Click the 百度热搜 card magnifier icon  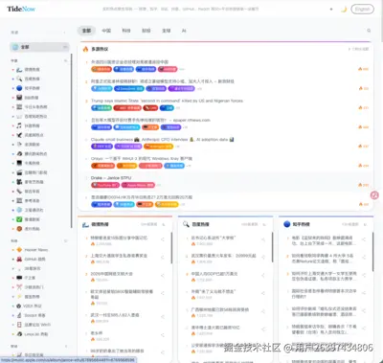pos(186,224)
